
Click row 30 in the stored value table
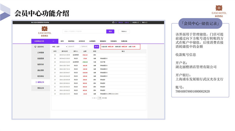pos(99,55)
